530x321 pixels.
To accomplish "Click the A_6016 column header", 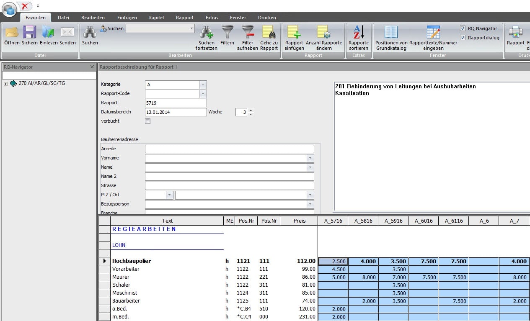I will pos(423,221).
